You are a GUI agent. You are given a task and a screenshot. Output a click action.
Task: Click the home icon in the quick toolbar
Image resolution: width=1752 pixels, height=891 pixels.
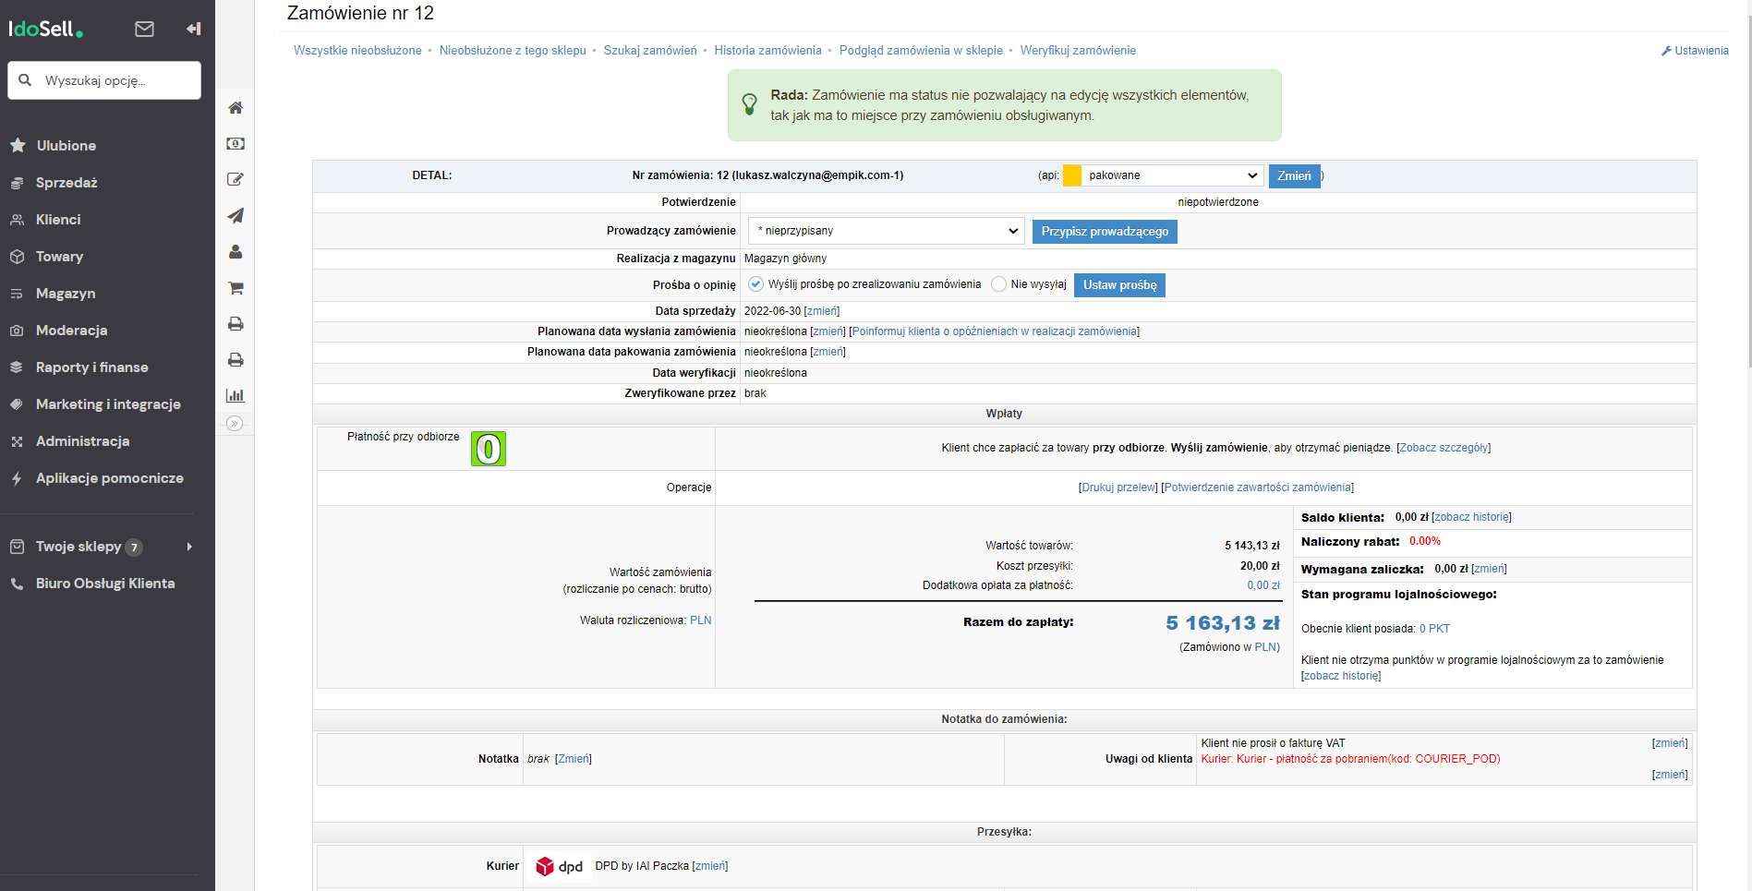pos(236,108)
